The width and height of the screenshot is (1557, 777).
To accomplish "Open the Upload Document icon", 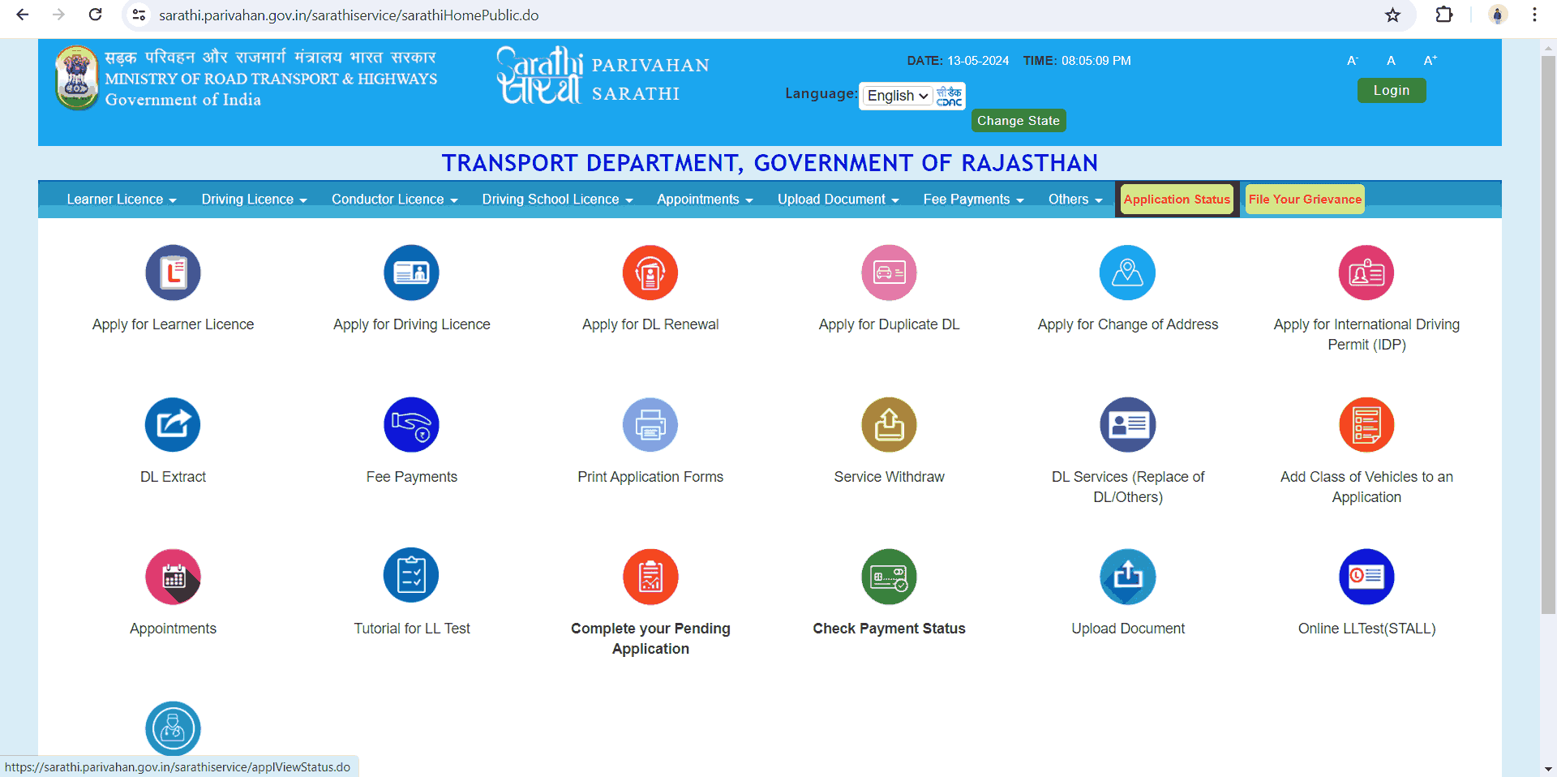I will [x=1127, y=577].
